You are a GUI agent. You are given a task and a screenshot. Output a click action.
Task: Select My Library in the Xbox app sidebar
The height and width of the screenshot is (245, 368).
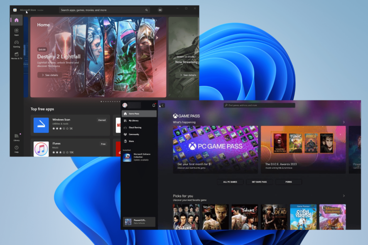(x=139, y=120)
